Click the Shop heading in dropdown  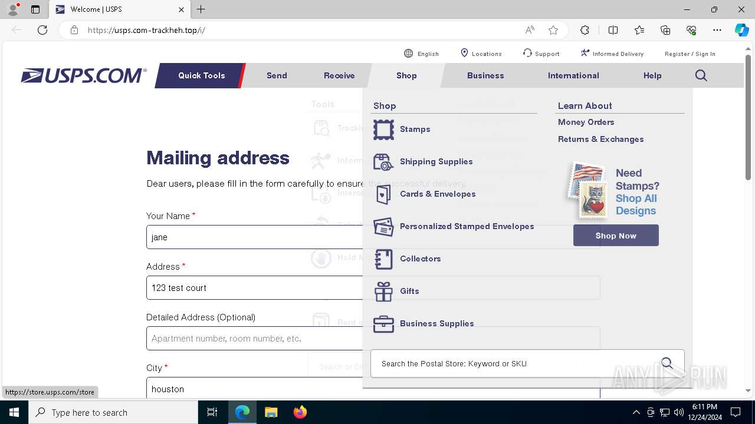coord(384,106)
